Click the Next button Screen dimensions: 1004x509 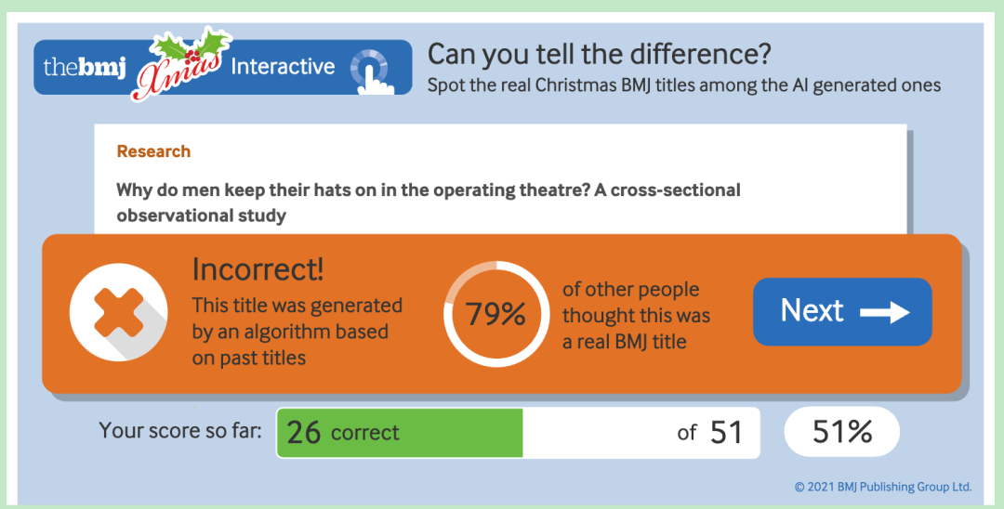[842, 311]
